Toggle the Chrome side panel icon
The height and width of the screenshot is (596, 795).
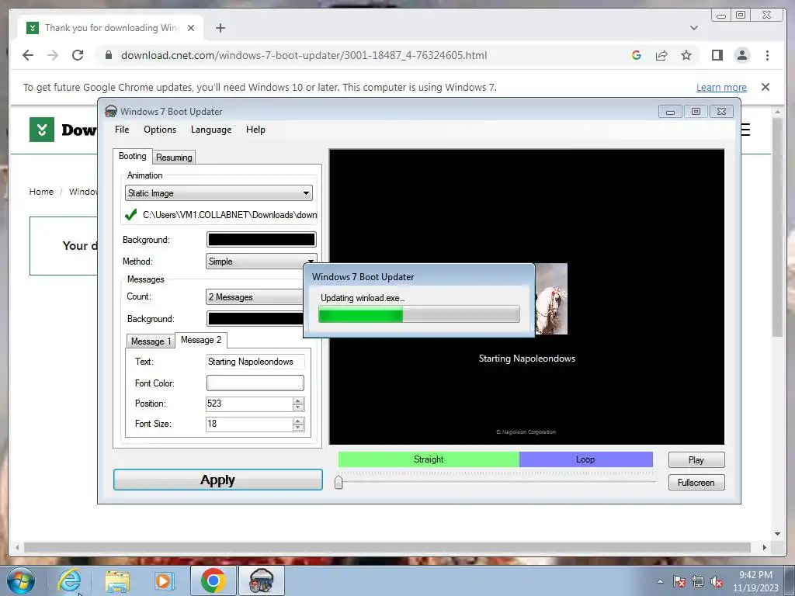point(717,55)
